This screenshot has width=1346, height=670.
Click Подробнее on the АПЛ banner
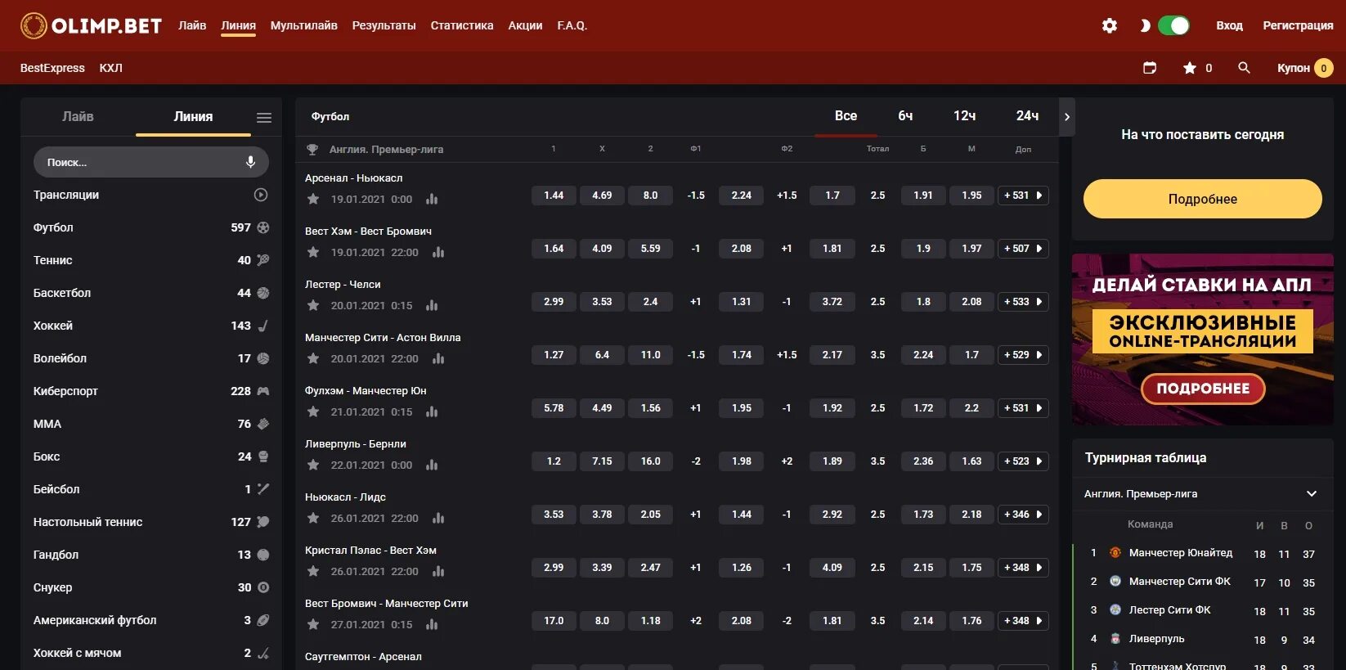1203,389
